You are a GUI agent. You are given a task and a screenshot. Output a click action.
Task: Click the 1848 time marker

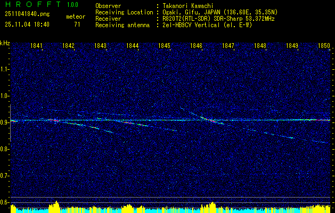click(x=260, y=45)
